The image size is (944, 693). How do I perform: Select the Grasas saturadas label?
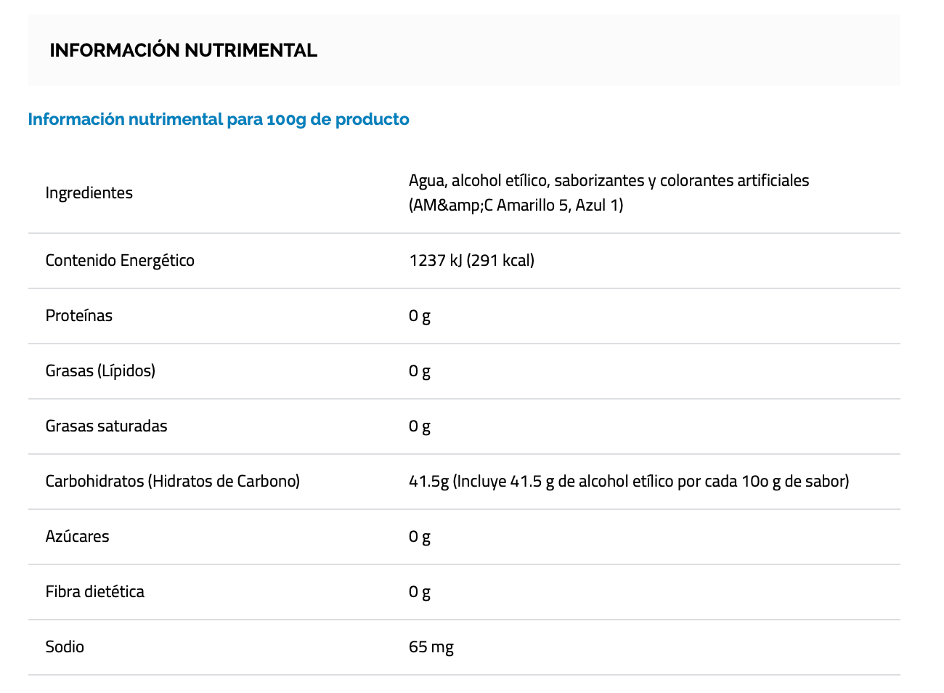tap(106, 426)
